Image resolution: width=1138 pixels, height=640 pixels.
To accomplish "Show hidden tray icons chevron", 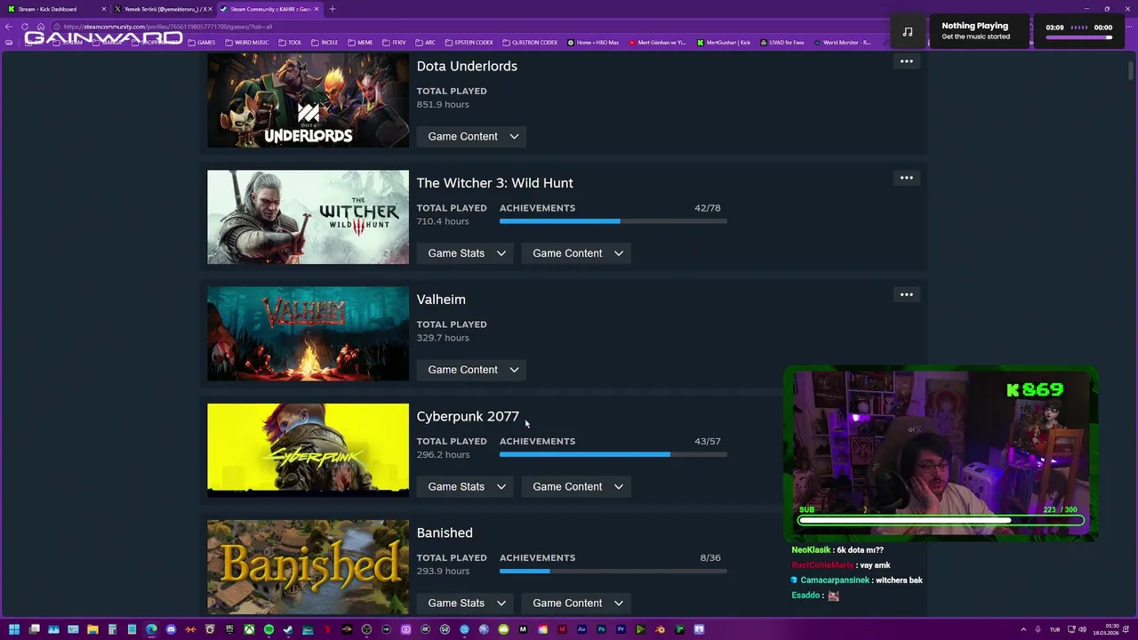I will point(1023,629).
